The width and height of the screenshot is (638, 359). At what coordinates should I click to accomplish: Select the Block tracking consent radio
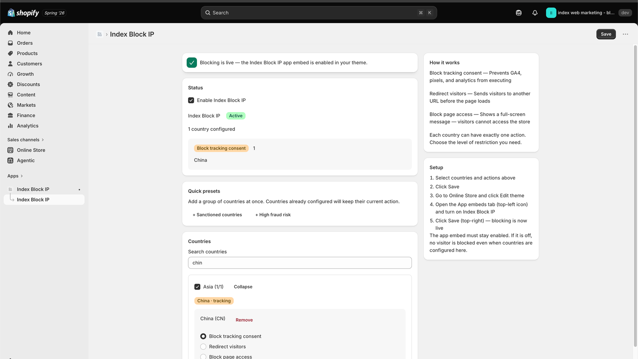pos(203,336)
